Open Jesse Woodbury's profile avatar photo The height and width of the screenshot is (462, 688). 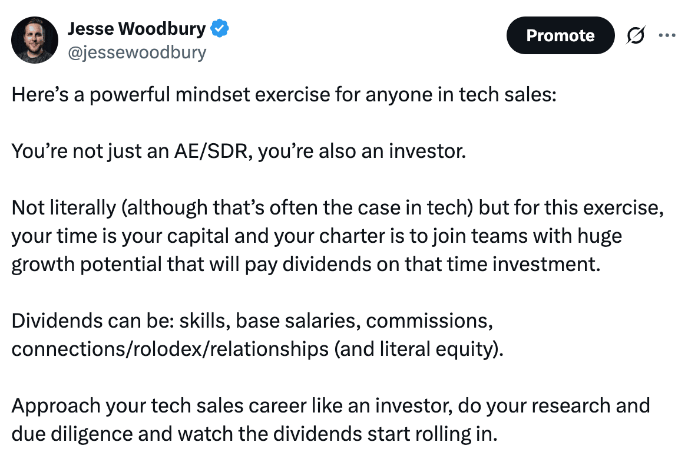click(35, 40)
